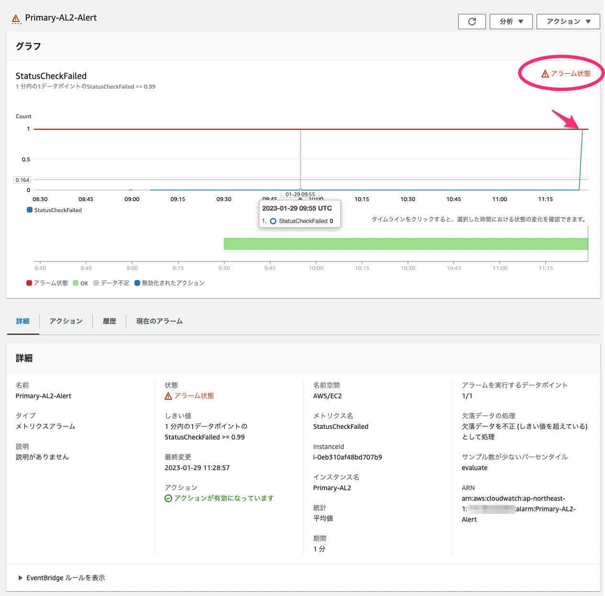
Task: Click the warning triangle beside Primary-AL2-Alert title
Action: [x=16, y=18]
